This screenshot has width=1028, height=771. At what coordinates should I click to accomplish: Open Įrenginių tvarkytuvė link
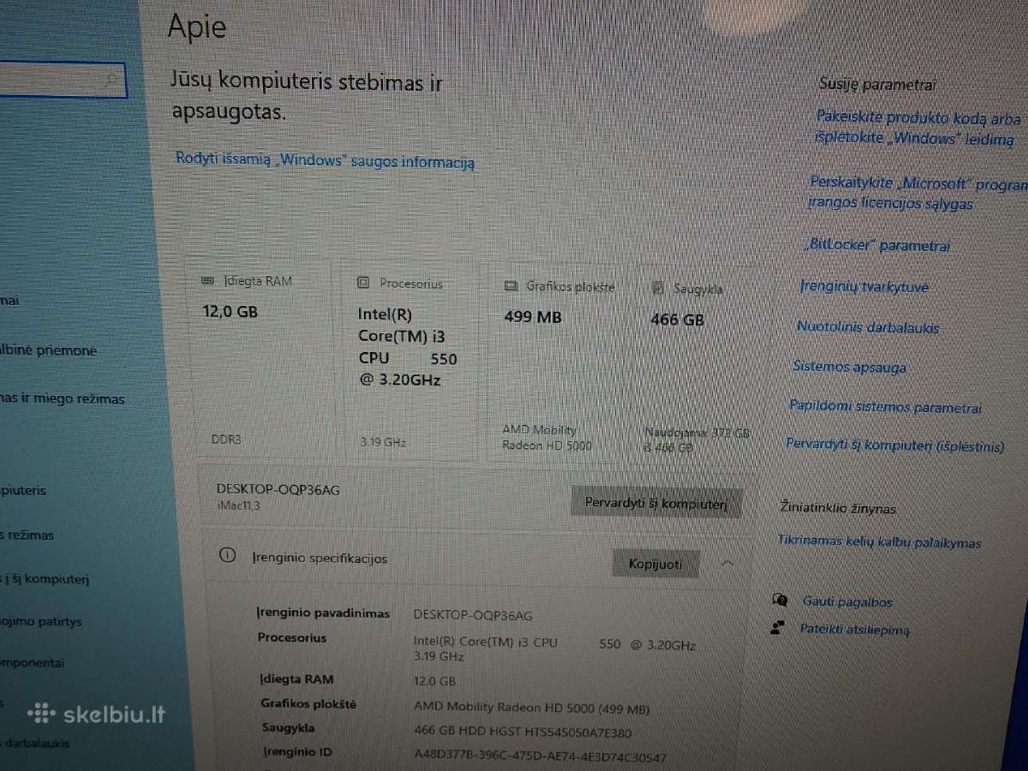[x=864, y=287]
